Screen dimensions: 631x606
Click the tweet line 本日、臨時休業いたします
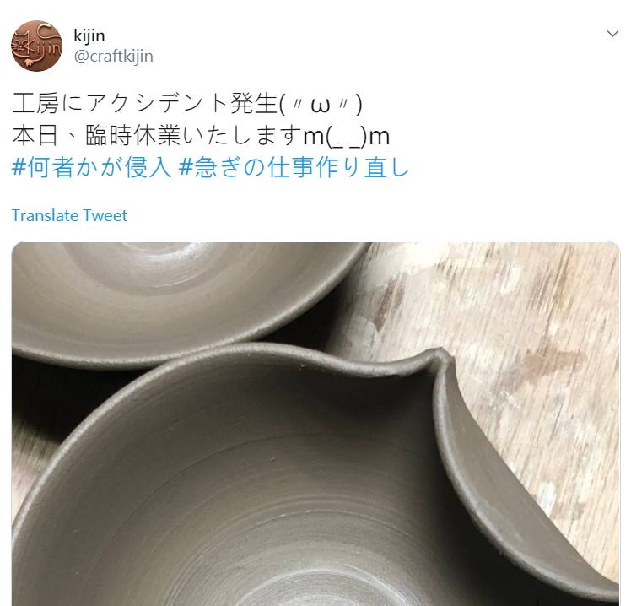coord(202,136)
